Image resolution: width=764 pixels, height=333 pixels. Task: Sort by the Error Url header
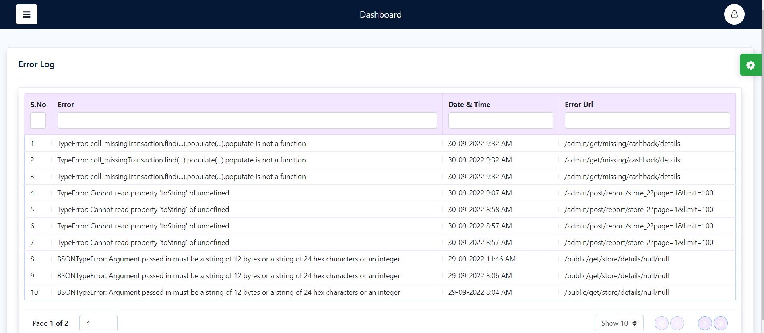click(x=579, y=105)
